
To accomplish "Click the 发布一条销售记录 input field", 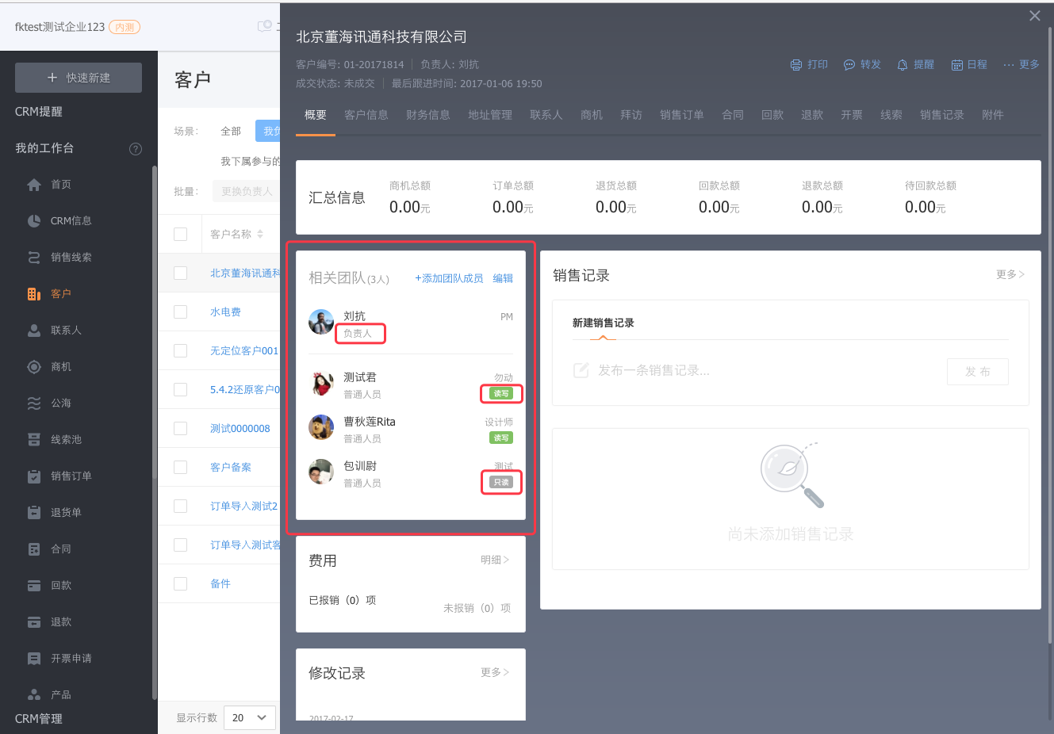I will click(753, 371).
